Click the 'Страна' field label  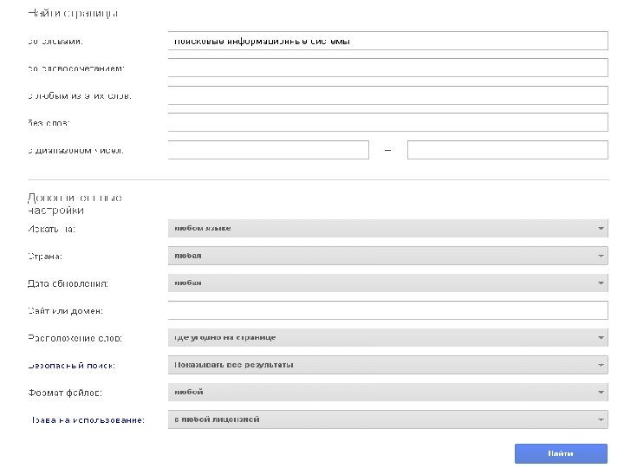pyautogui.click(x=45, y=257)
